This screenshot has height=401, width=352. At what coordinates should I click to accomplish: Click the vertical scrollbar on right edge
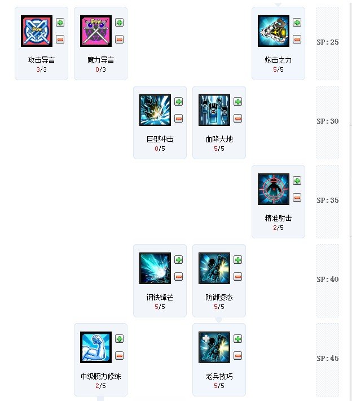[x=351, y=181]
